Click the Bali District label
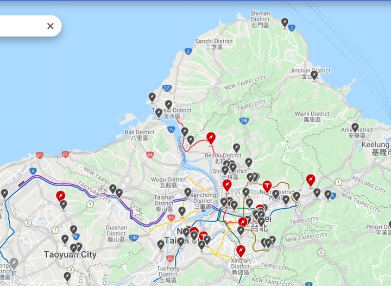 [x=140, y=135]
